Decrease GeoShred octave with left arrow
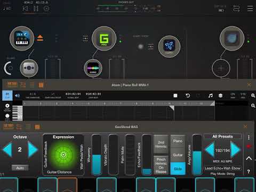The height and width of the screenshot is (192, 256). [x=7, y=149]
